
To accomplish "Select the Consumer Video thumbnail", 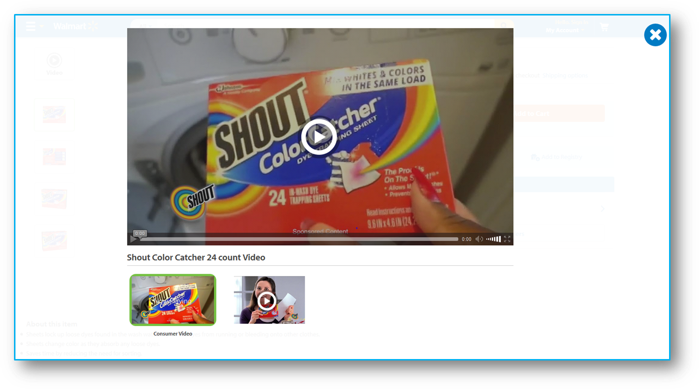I will click(x=173, y=300).
